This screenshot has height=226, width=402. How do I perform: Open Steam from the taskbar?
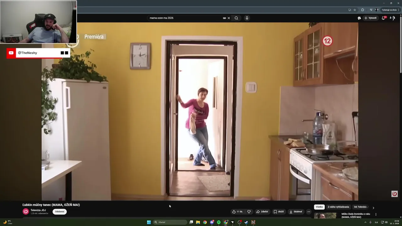pos(246,222)
